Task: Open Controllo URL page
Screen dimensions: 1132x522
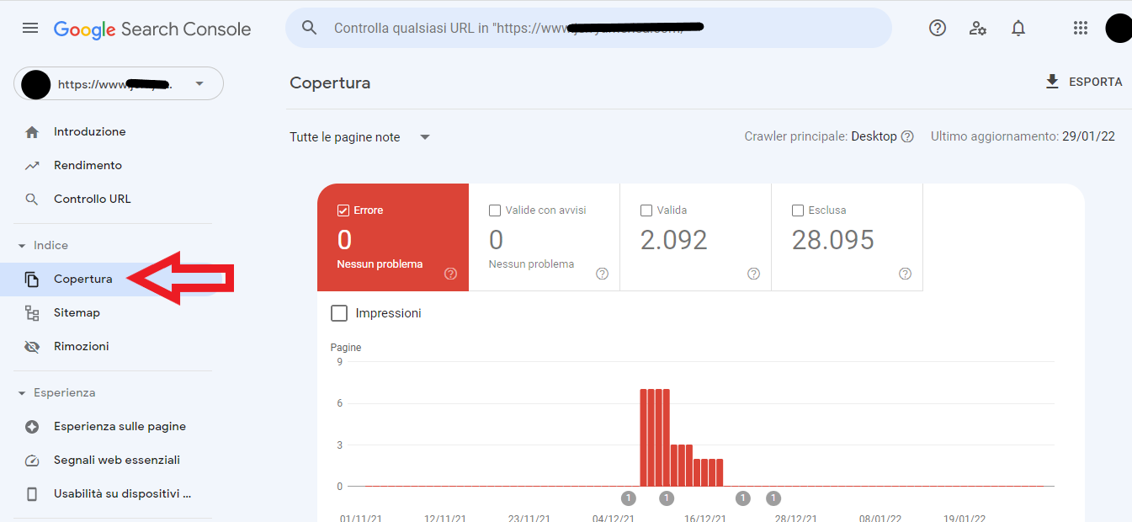Action: pos(92,200)
